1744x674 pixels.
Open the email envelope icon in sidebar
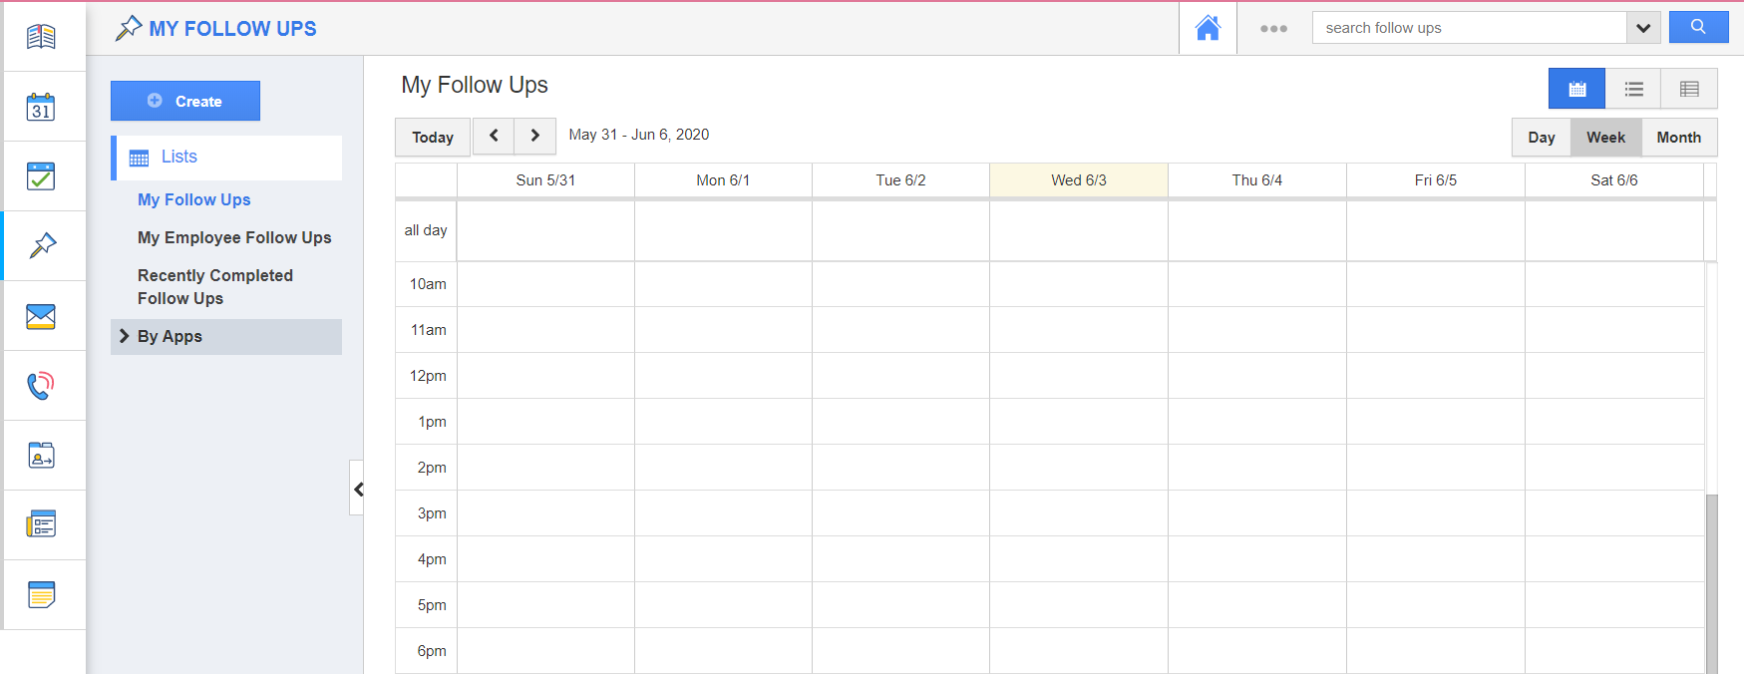click(x=41, y=316)
